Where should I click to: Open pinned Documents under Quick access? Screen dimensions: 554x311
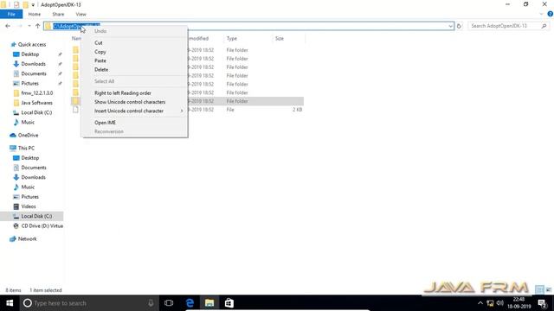pos(34,73)
